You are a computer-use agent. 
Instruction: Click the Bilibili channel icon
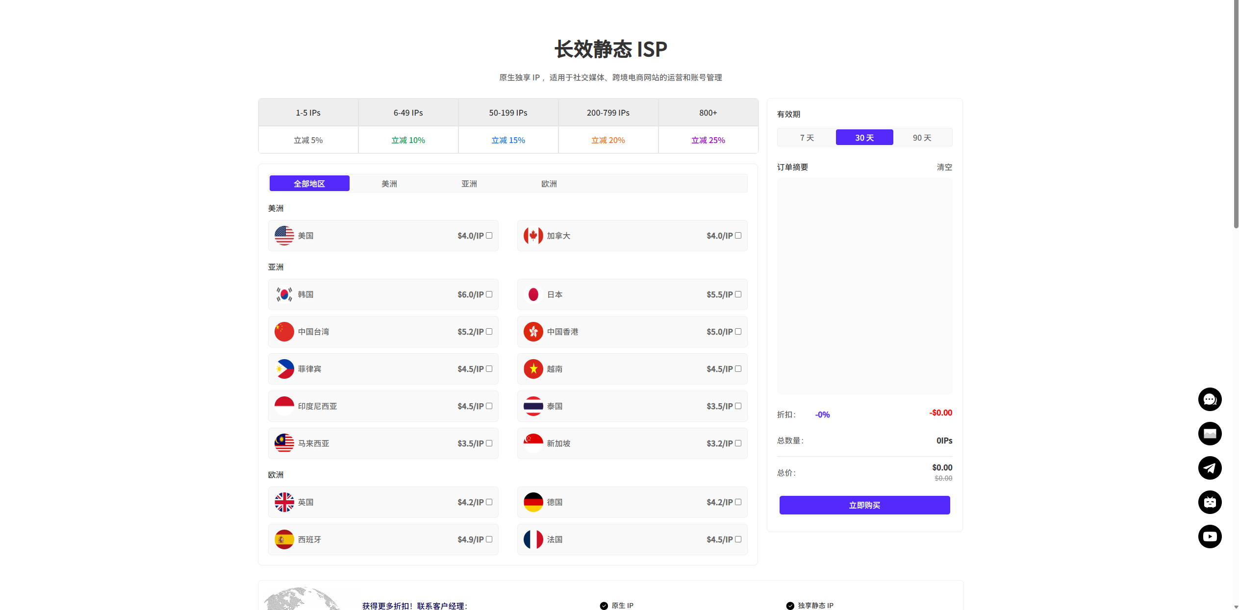coord(1209,502)
